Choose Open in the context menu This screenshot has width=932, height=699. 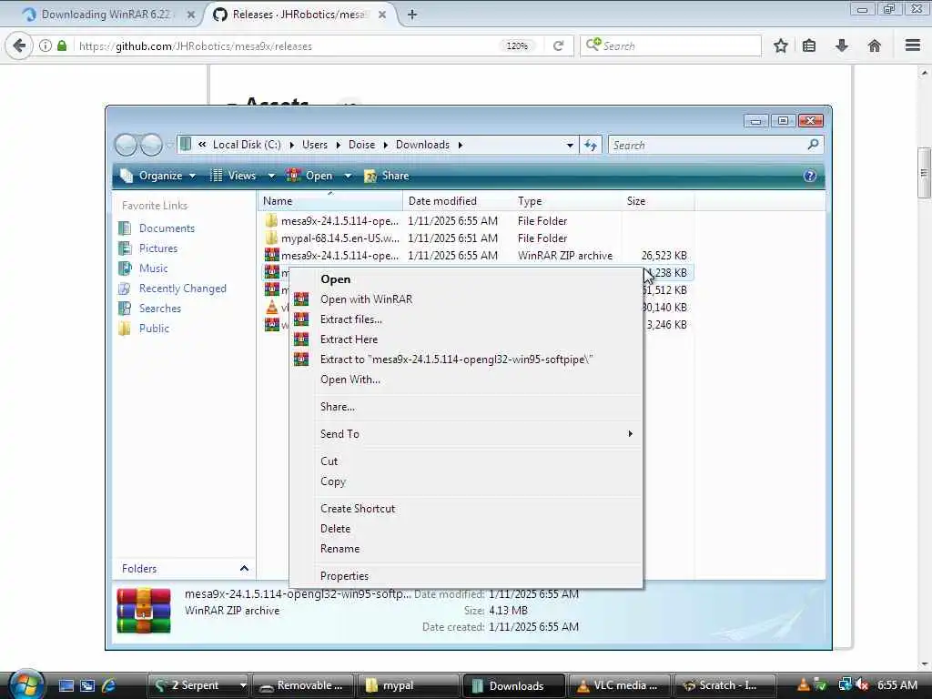[x=335, y=279]
